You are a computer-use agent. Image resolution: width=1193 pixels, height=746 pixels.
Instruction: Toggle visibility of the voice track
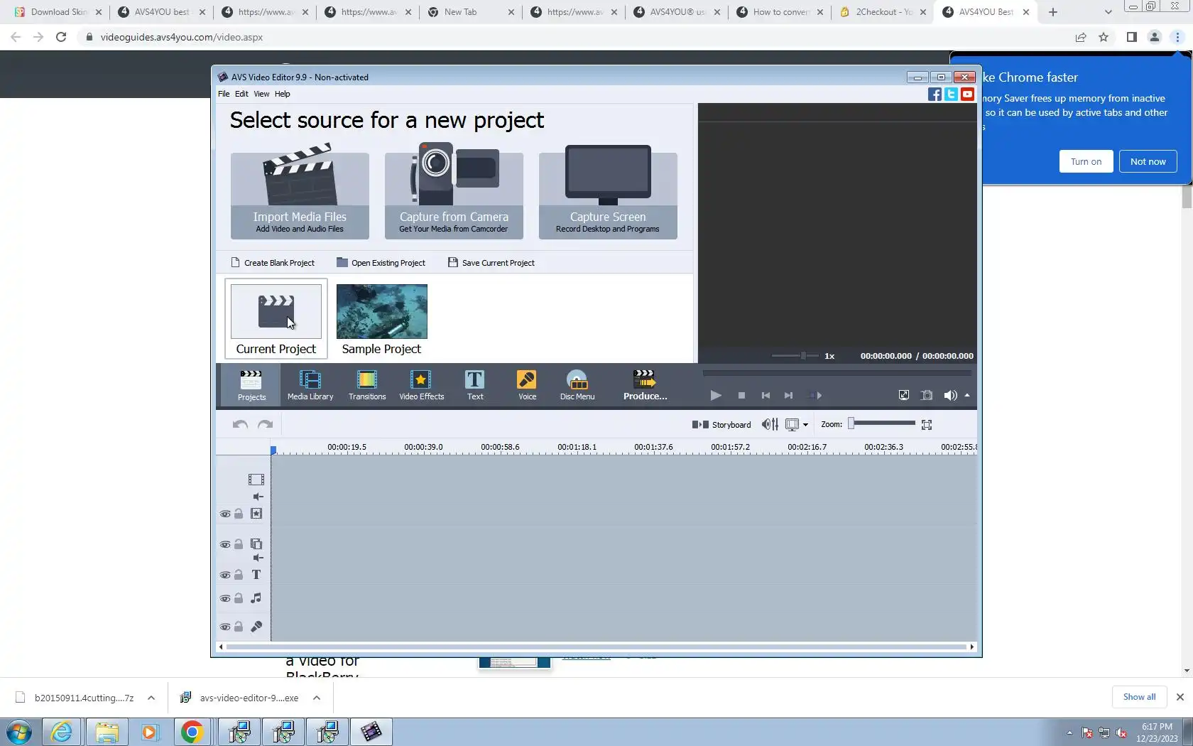click(x=225, y=627)
